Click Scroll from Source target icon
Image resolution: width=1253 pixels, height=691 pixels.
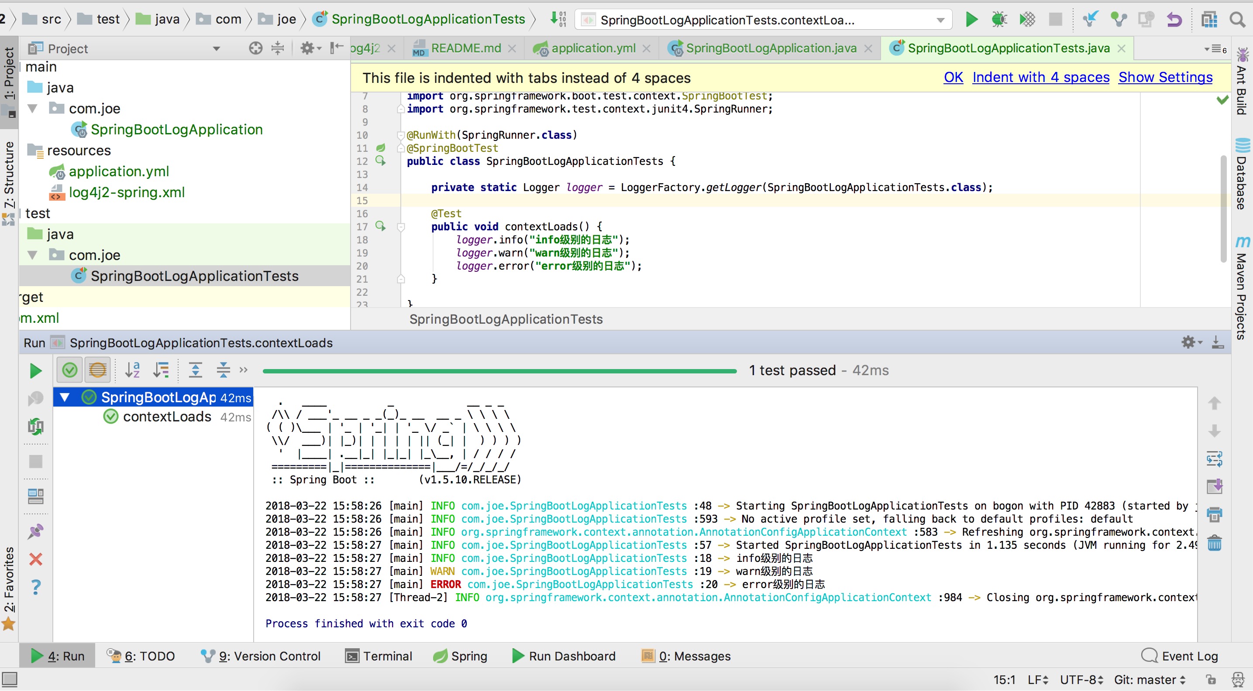[x=255, y=48]
